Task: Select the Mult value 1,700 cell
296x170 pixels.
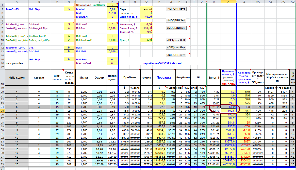Action: (x=112, y=13)
